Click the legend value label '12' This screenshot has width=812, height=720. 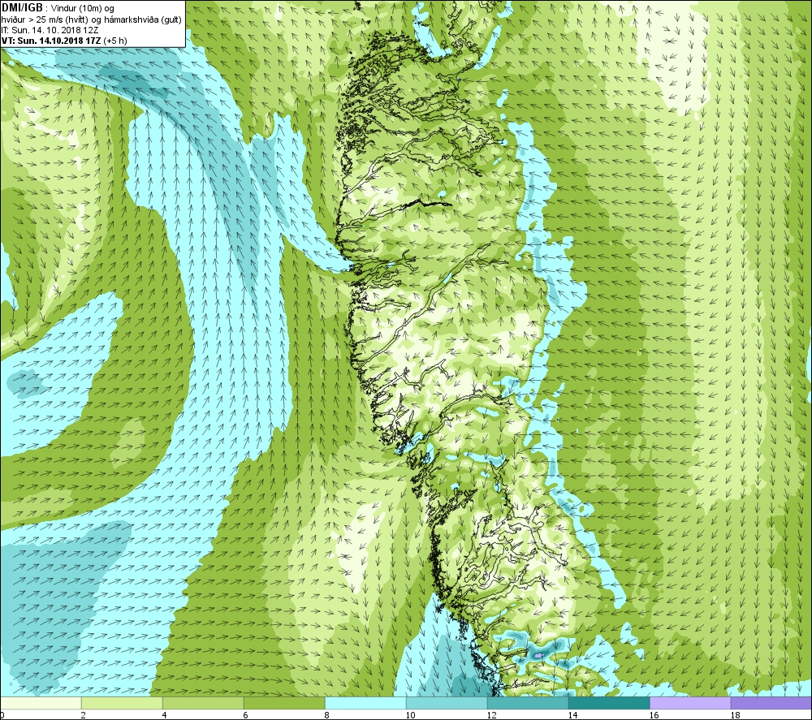point(491,715)
